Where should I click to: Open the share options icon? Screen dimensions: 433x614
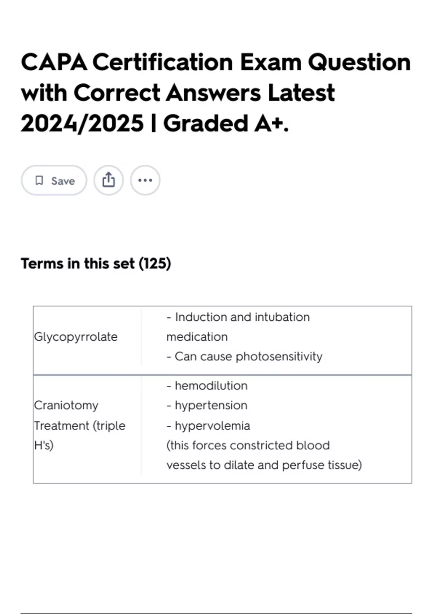coord(109,180)
